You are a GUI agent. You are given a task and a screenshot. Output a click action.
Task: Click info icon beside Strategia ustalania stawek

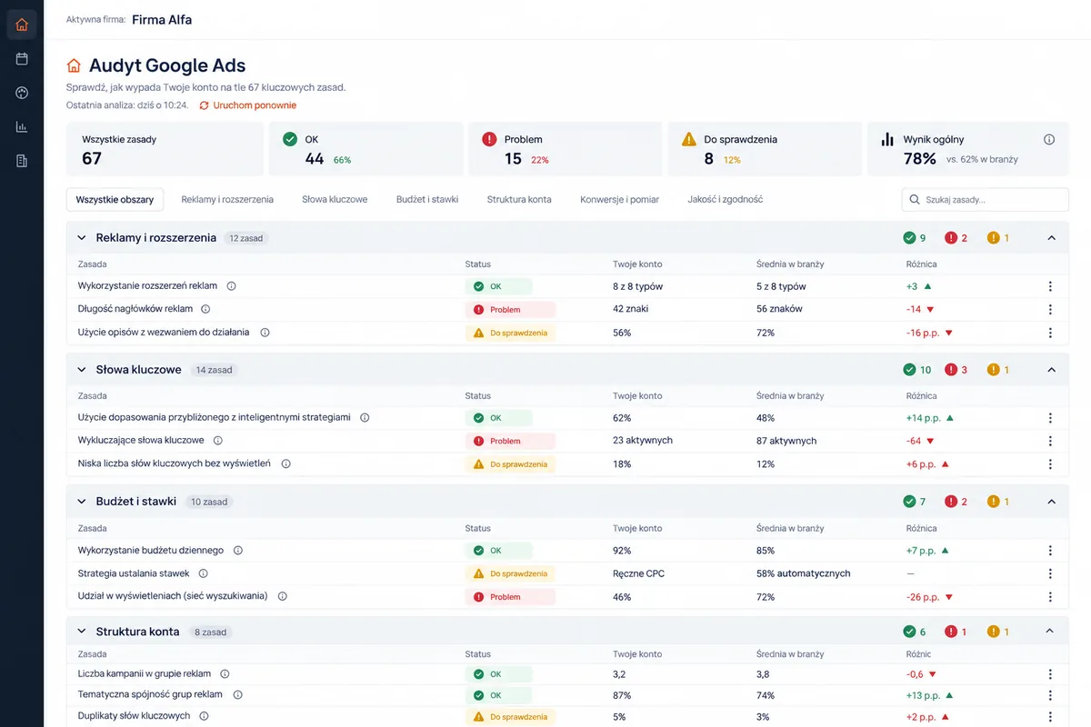click(203, 573)
